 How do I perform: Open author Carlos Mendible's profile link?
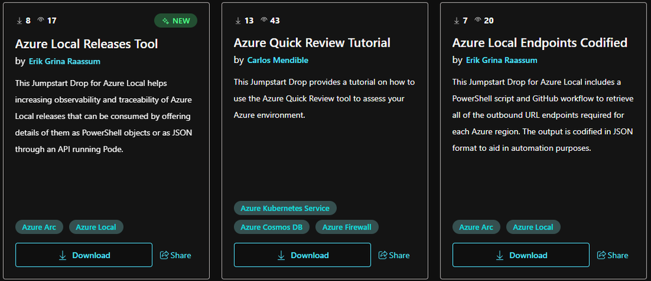coord(278,60)
